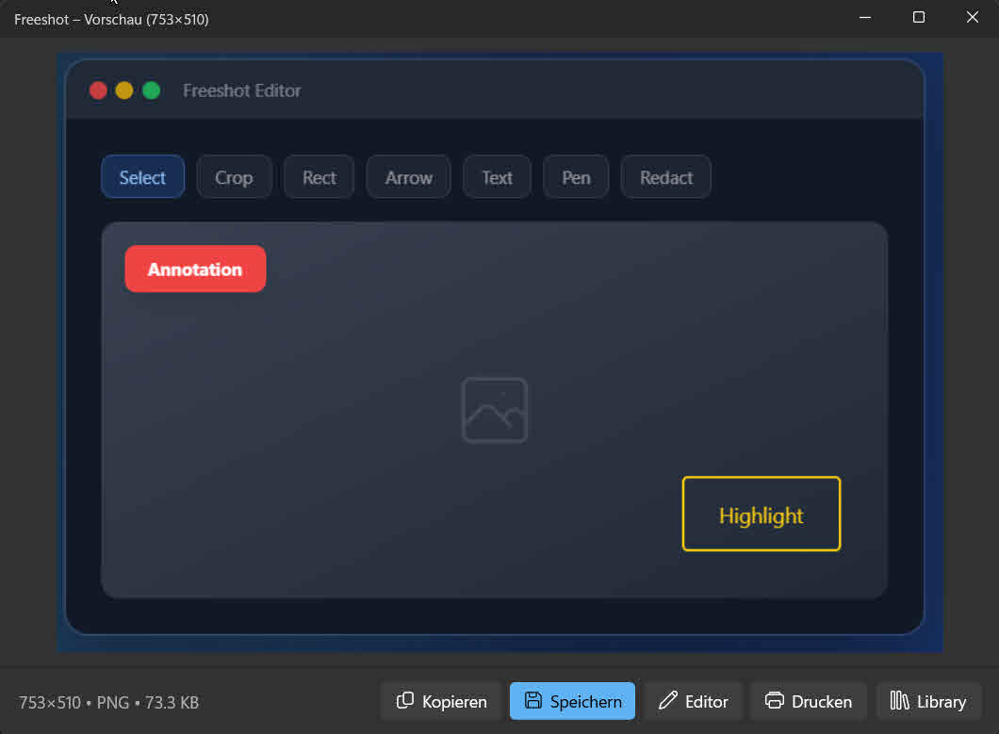Close the Freeshot Vorschau window

[973, 18]
